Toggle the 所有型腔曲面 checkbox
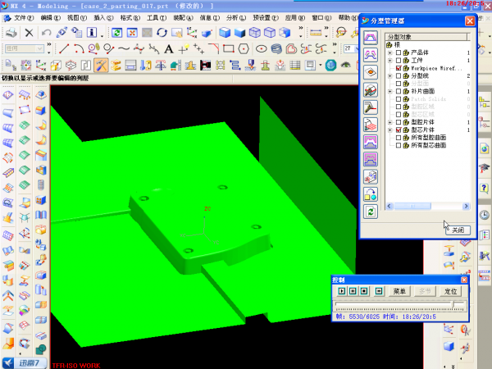 click(x=399, y=138)
